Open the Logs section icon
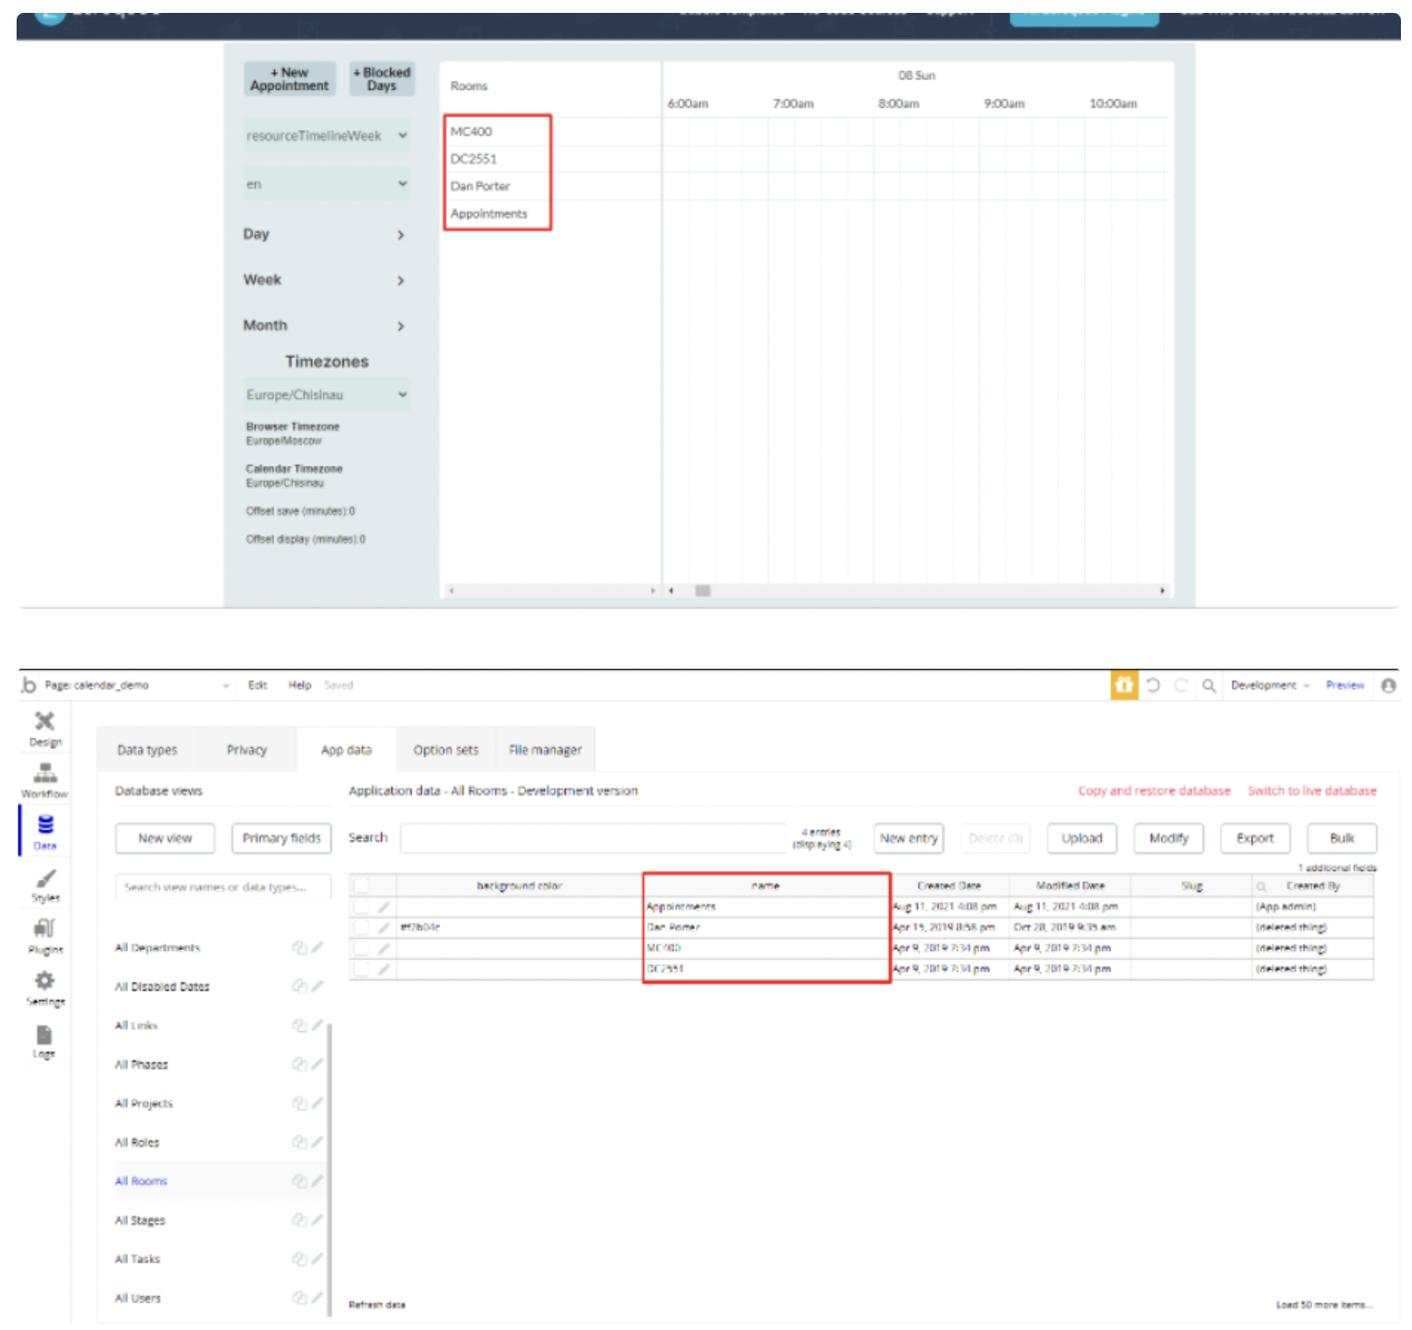Screen dimensions: 1412x1330 click(44, 1039)
